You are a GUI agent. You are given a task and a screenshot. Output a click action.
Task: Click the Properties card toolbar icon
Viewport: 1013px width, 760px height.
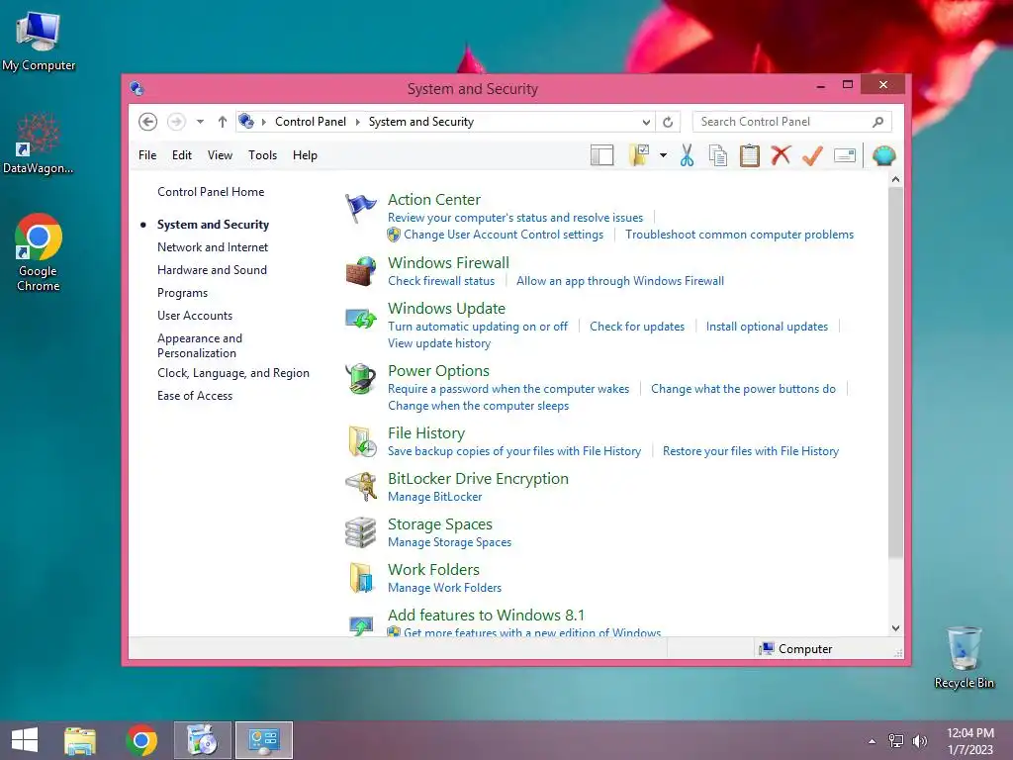845,155
